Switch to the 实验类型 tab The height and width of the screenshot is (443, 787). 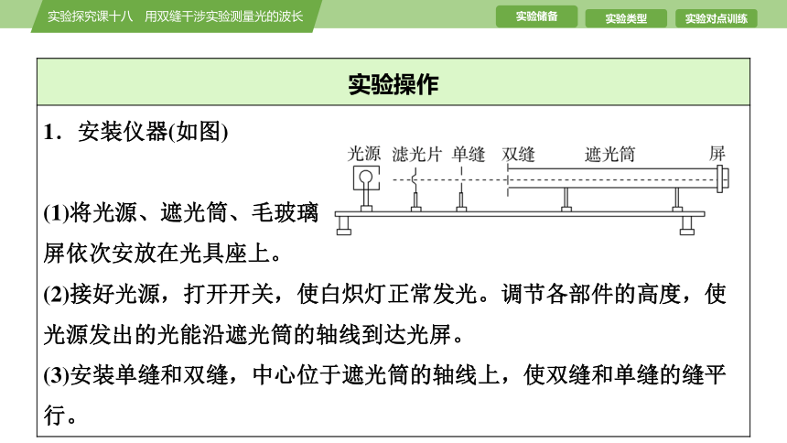[x=626, y=18]
